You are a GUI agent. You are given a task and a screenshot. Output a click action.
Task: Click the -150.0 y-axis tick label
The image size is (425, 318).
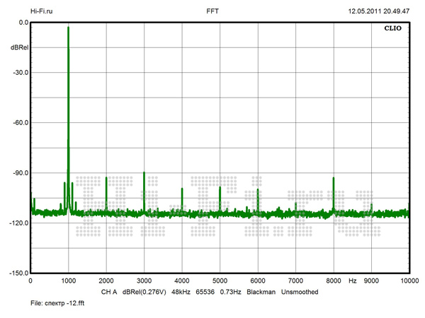[x=18, y=273]
